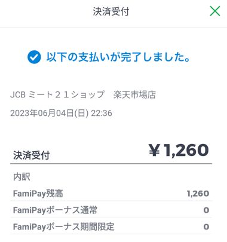
Task: Close the payment receipt with green X
Action: click(x=215, y=11)
